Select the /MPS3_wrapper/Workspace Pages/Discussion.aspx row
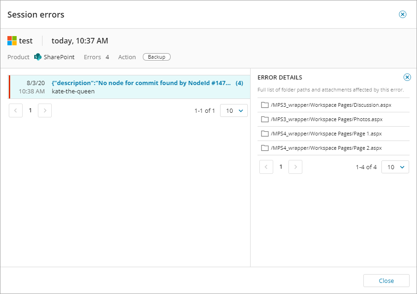Screen dimensions: 417x294 click(331, 105)
